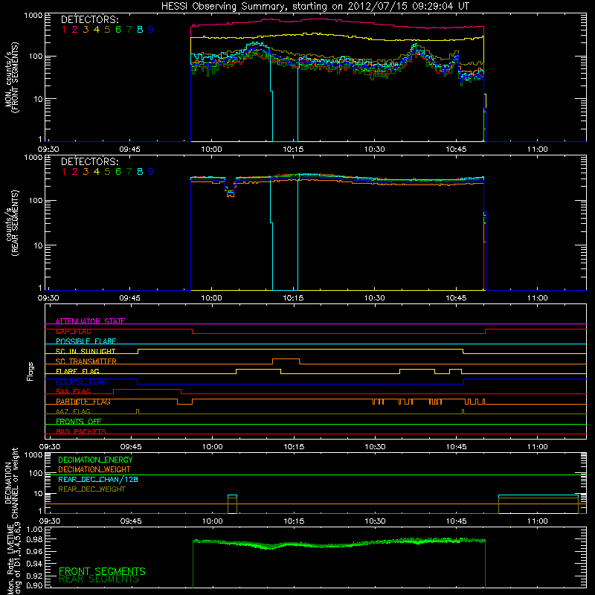
Task: Click detector 4 legend number in rear segments panel
Action: 97,172
